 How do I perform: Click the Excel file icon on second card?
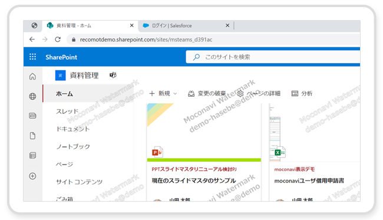point(280,152)
